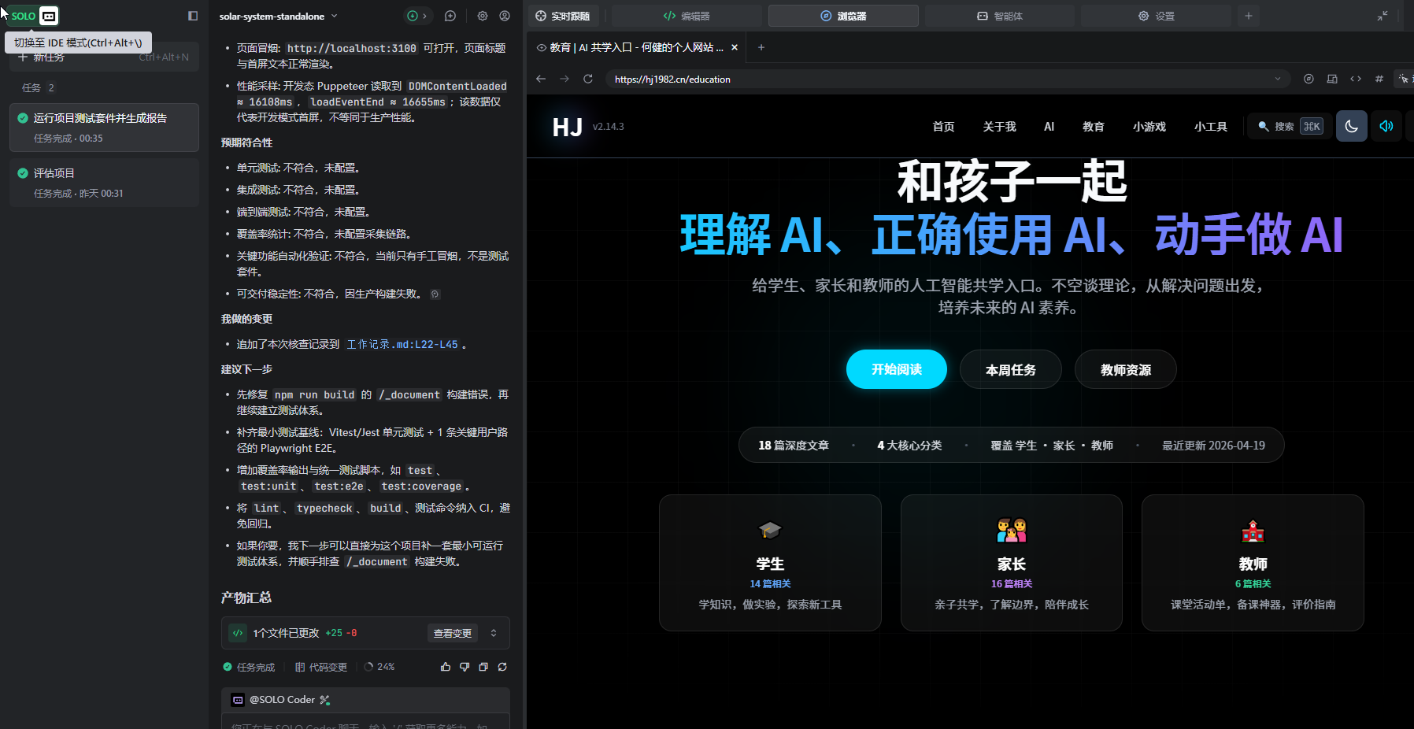The image size is (1414, 729).
Task: Click the thumbs-down feedback icon
Action: tap(465, 667)
